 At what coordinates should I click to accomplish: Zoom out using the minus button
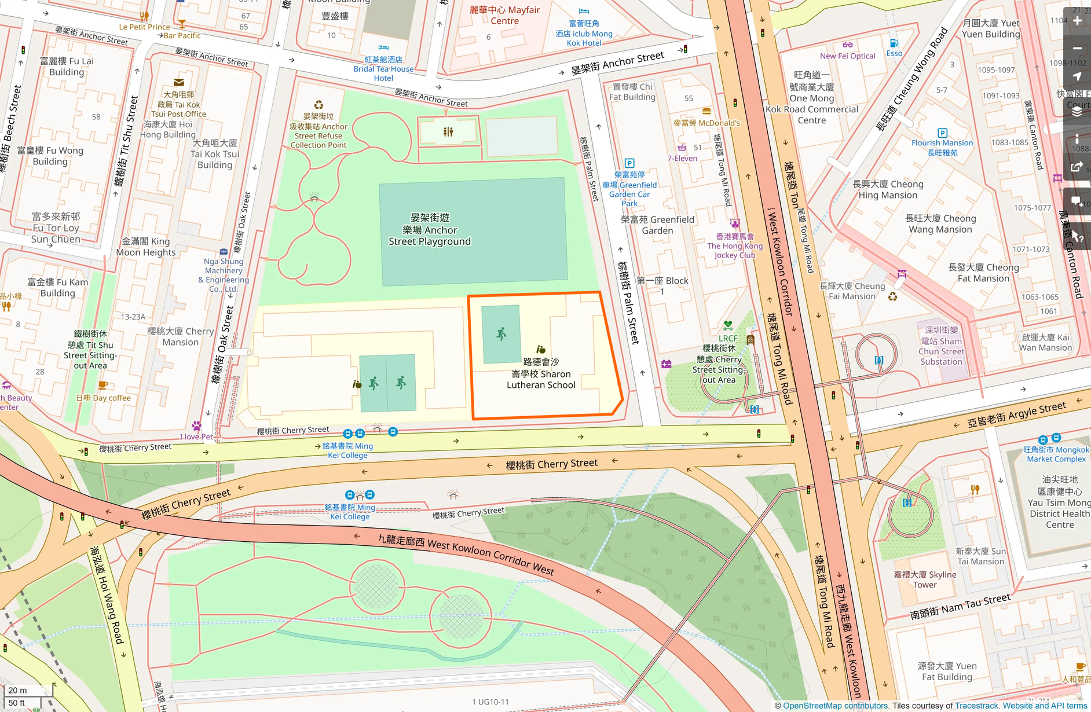pyautogui.click(x=1077, y=49)
